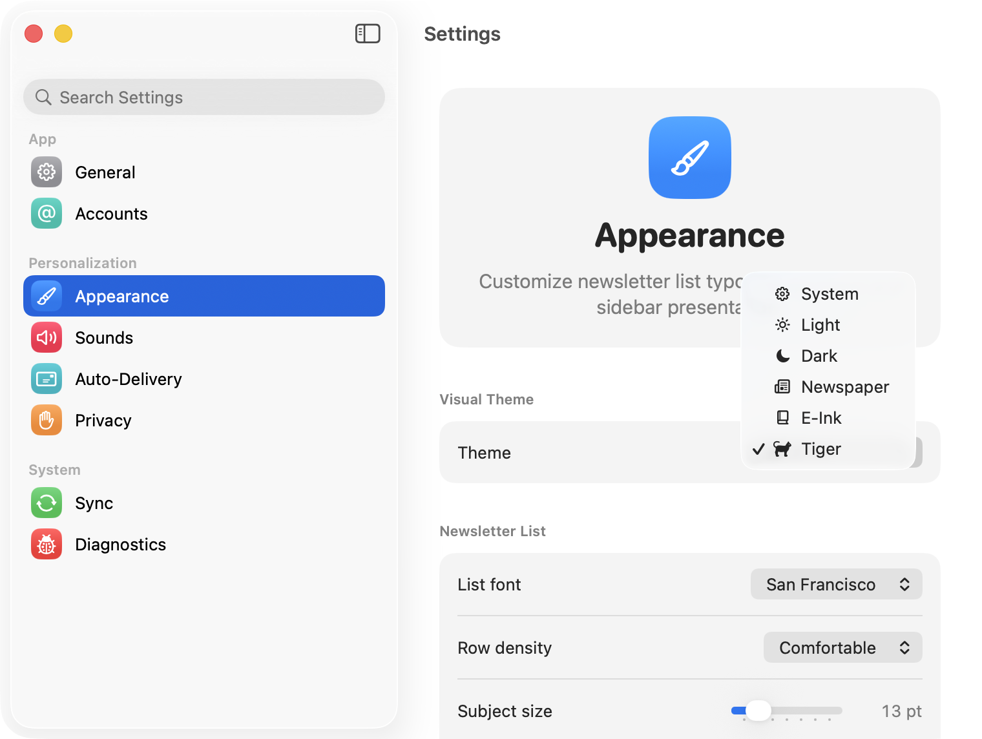
Task: Open Sync settings via arrows icon
Action: click(x=46, y=503)
